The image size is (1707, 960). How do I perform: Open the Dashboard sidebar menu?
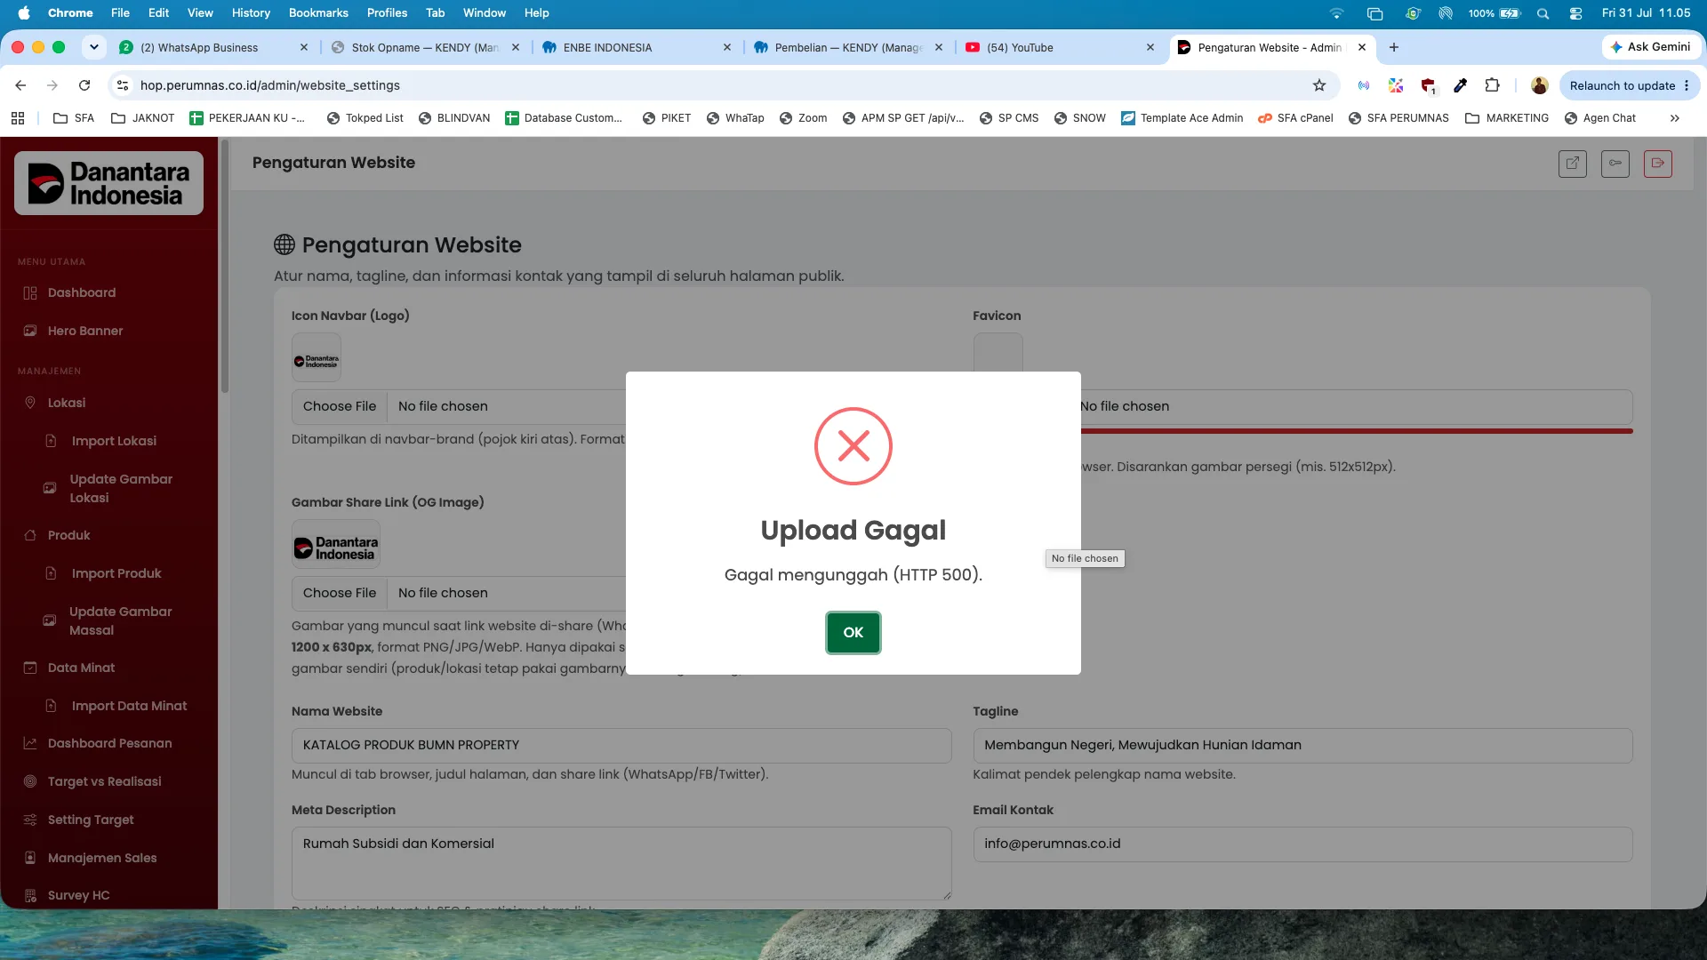[x=82, y=292]
